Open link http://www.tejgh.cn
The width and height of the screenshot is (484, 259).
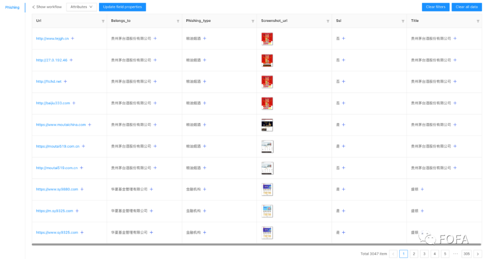(x=52, y=38)
